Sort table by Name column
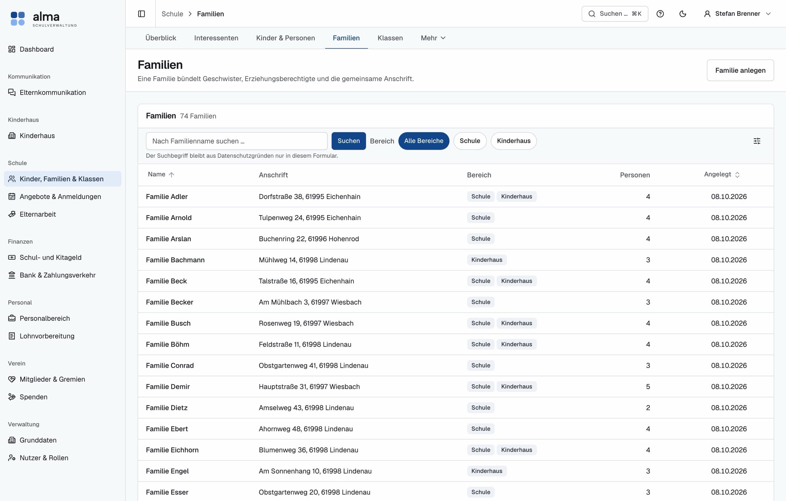The width and height of the screenshot is (786, 501). pos(161,175)
